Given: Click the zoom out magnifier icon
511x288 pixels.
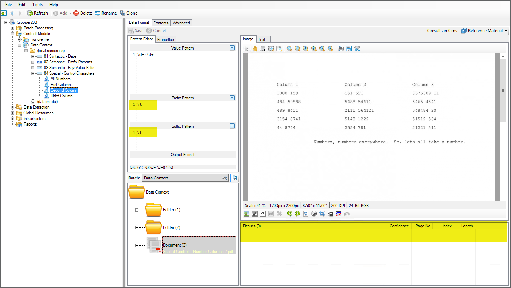Looking at the screenshot, I should click(x=297, y=48).
